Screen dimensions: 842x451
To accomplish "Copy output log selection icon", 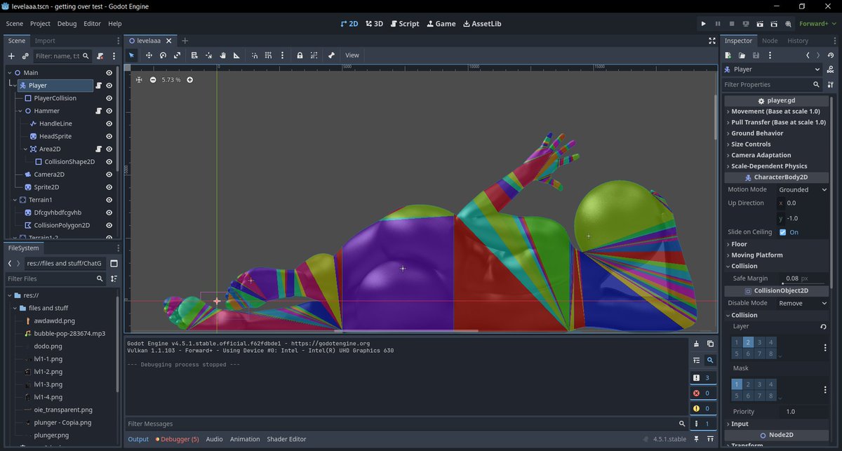I will pos(710,344).
